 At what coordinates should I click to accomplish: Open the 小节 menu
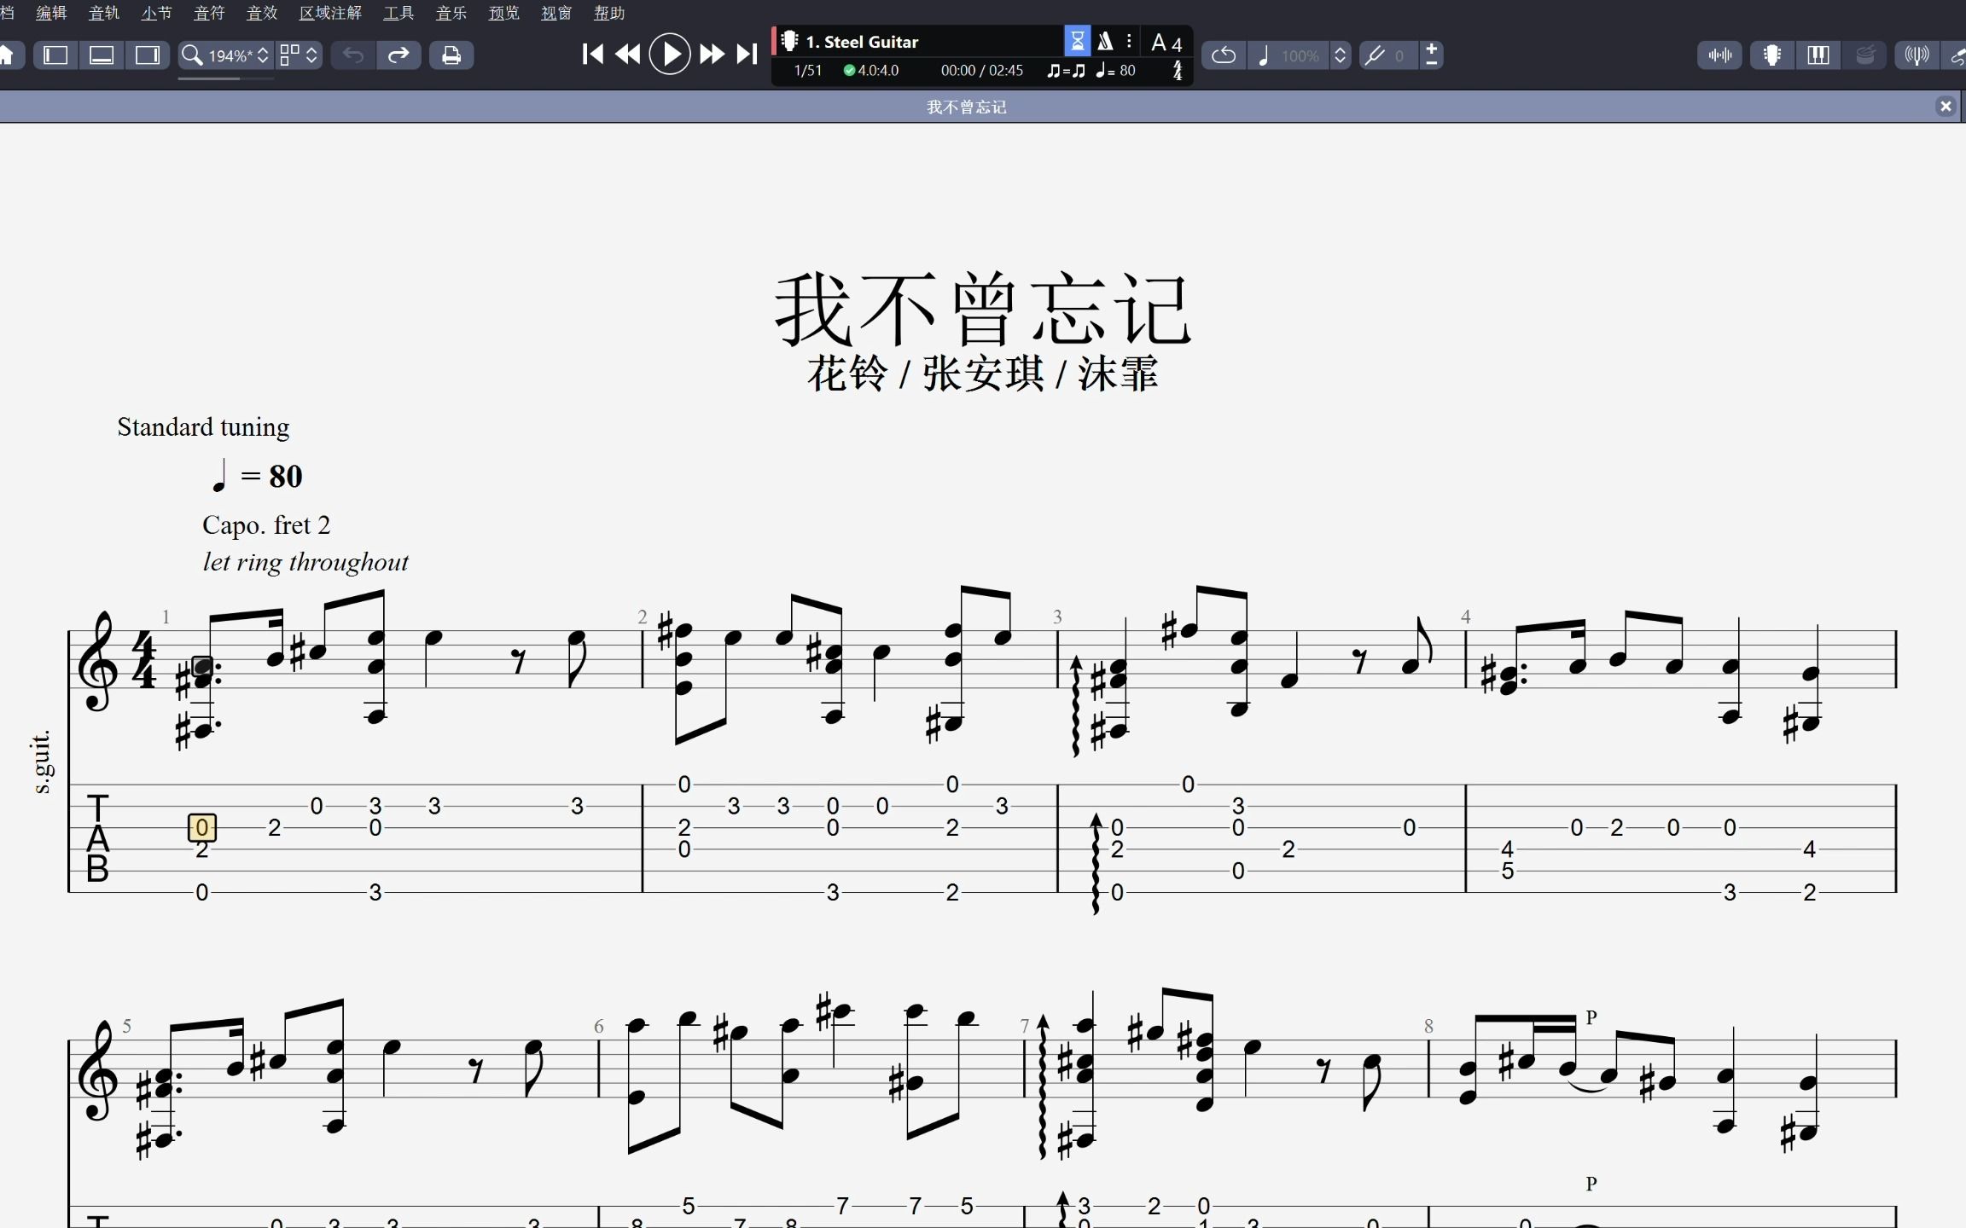[156, 13]
